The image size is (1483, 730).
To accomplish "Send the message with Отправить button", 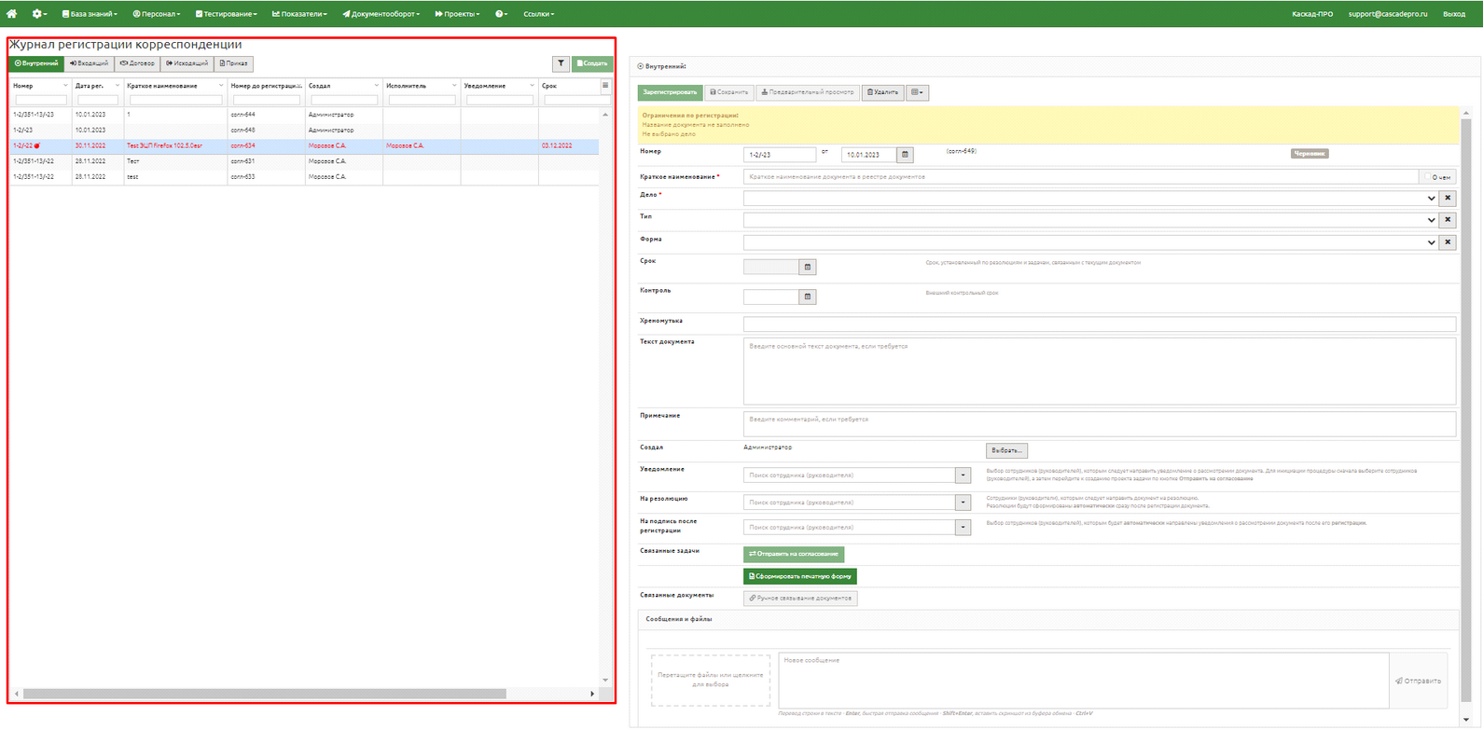I will coord(1418,681).
